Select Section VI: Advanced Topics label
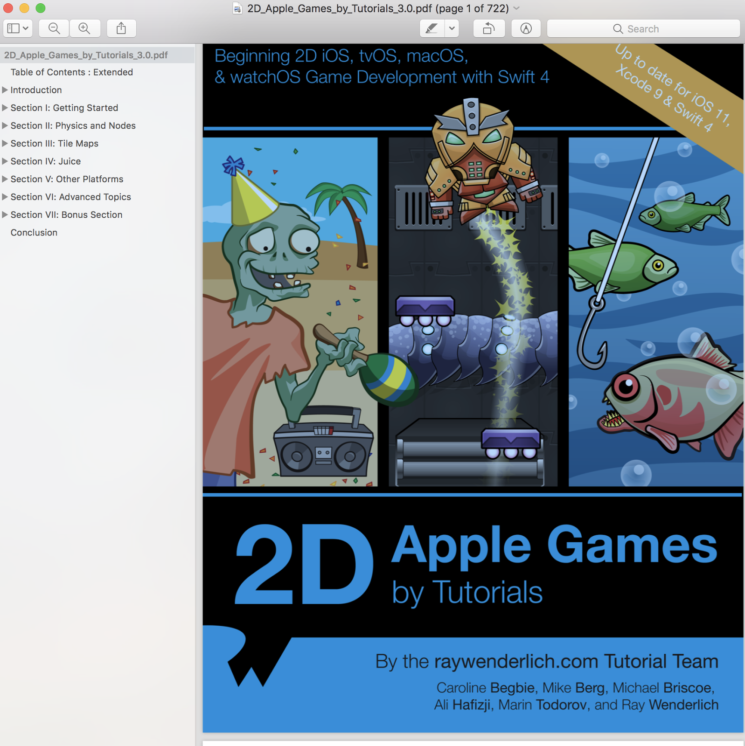 (71, 197)
